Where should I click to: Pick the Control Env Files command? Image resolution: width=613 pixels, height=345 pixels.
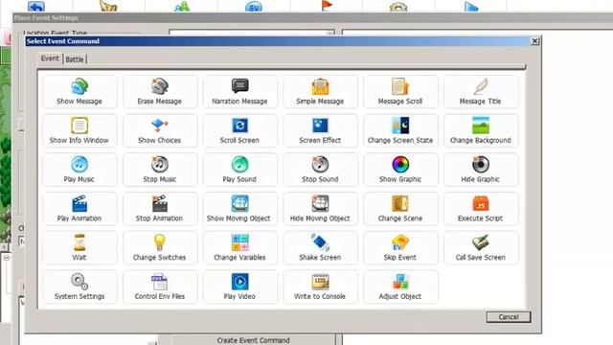pos(160,287)
